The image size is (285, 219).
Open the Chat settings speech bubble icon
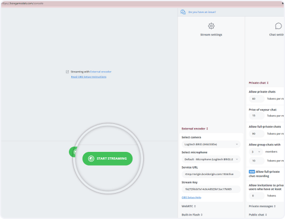coord(278,26)
